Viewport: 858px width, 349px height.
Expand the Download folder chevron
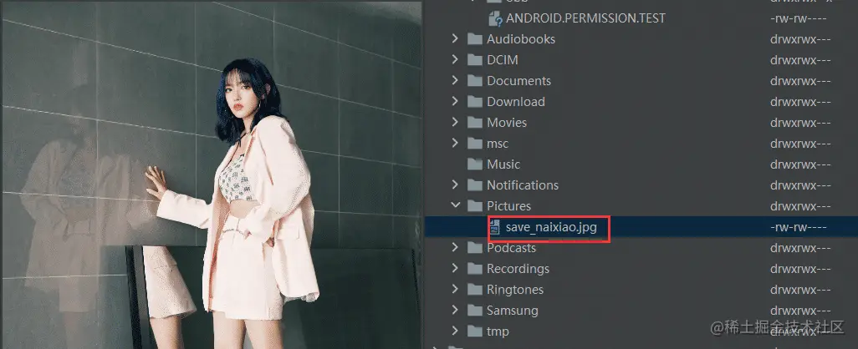click(455, 101)
